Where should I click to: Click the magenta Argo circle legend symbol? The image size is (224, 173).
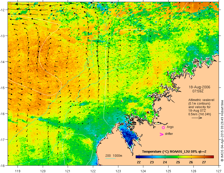click(x=163, y=127)
